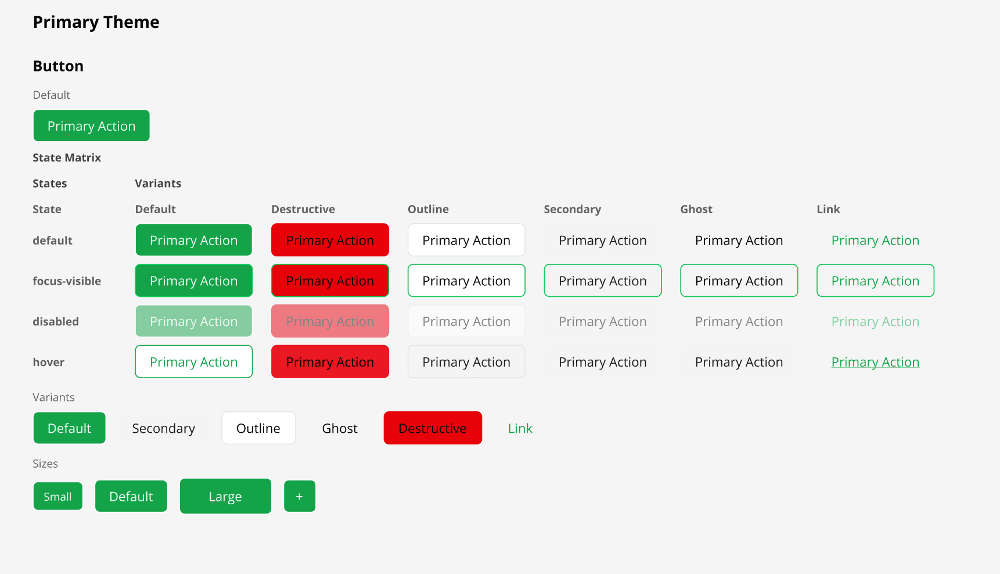The width and height of the screenshot is (1000, 574).
Task: Click the underlined Link Primary Action in hover row
Action: tap(875, 361)
